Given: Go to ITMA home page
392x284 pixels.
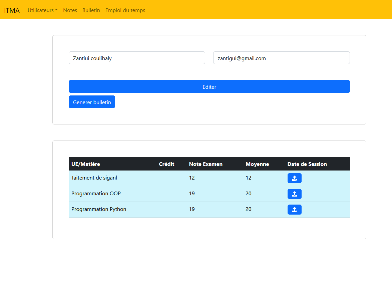Looking at the screenshot, I should click(x=12, y=10).
